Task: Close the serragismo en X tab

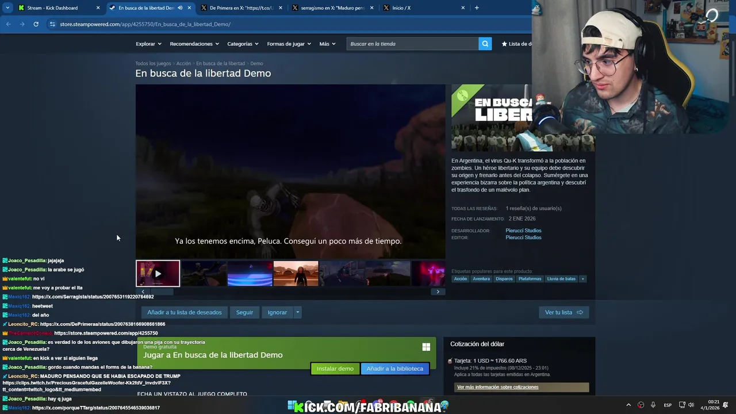Action: click(371, 8)
